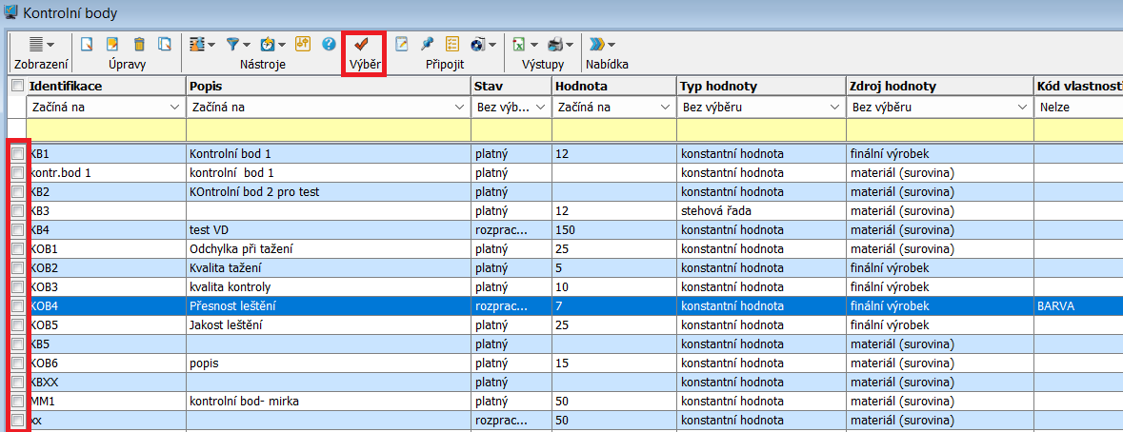Click the blue question mark help icon
This screenshot has height=432, width=1123.
pos(330,44)
